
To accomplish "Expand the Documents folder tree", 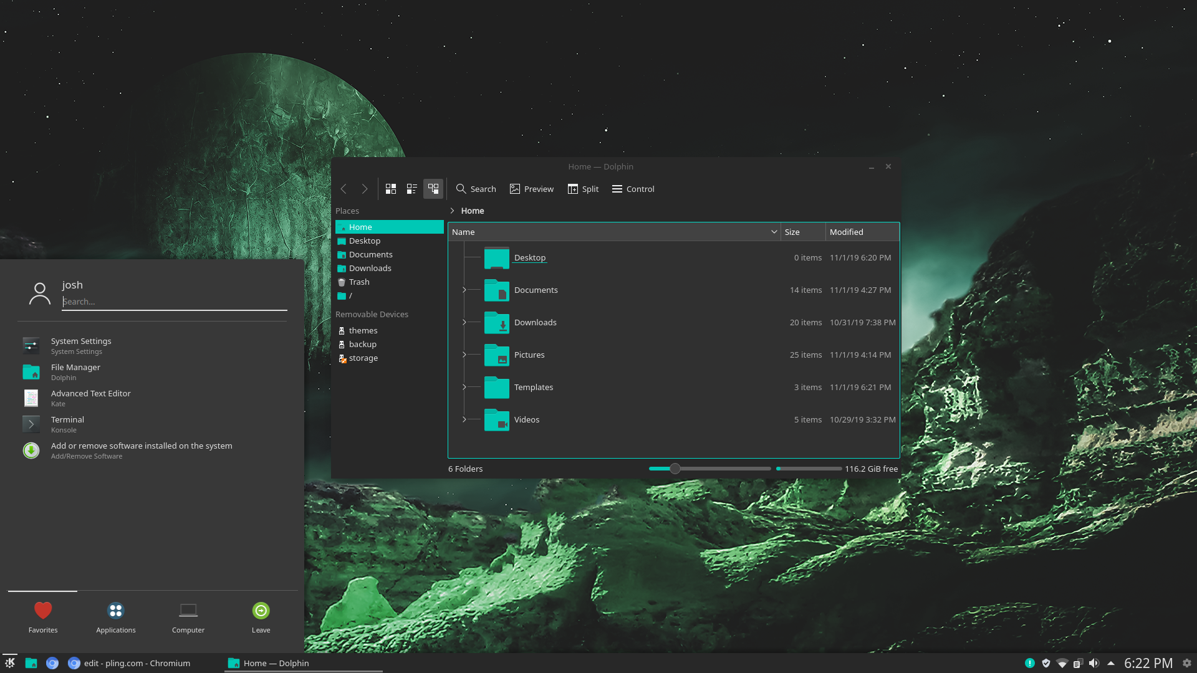I will pos(464,290).
